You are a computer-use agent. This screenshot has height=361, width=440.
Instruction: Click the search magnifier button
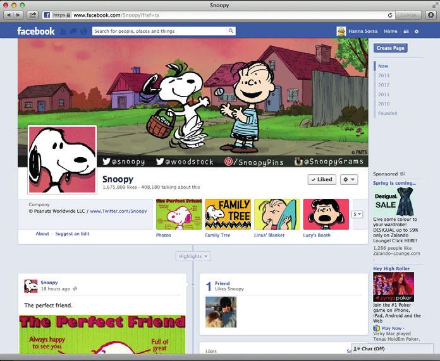(231, 31)
